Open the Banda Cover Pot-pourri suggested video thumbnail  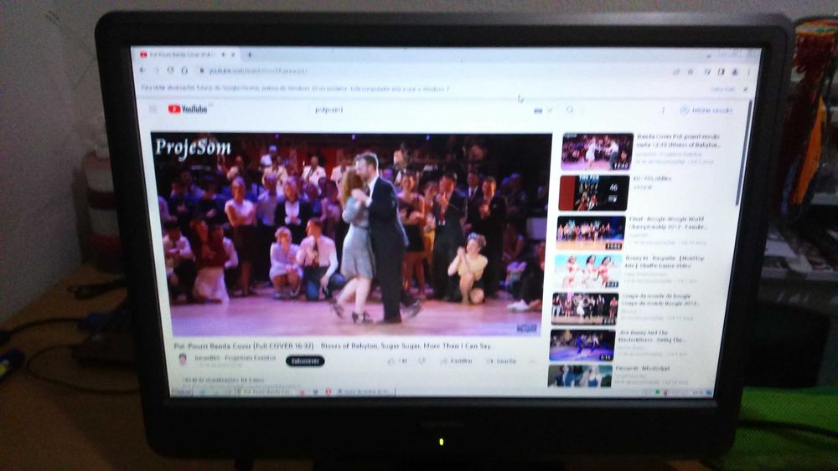[597, 151]
